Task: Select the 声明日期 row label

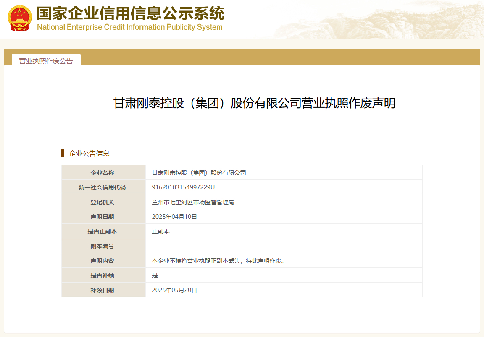Action: (102, 217)
